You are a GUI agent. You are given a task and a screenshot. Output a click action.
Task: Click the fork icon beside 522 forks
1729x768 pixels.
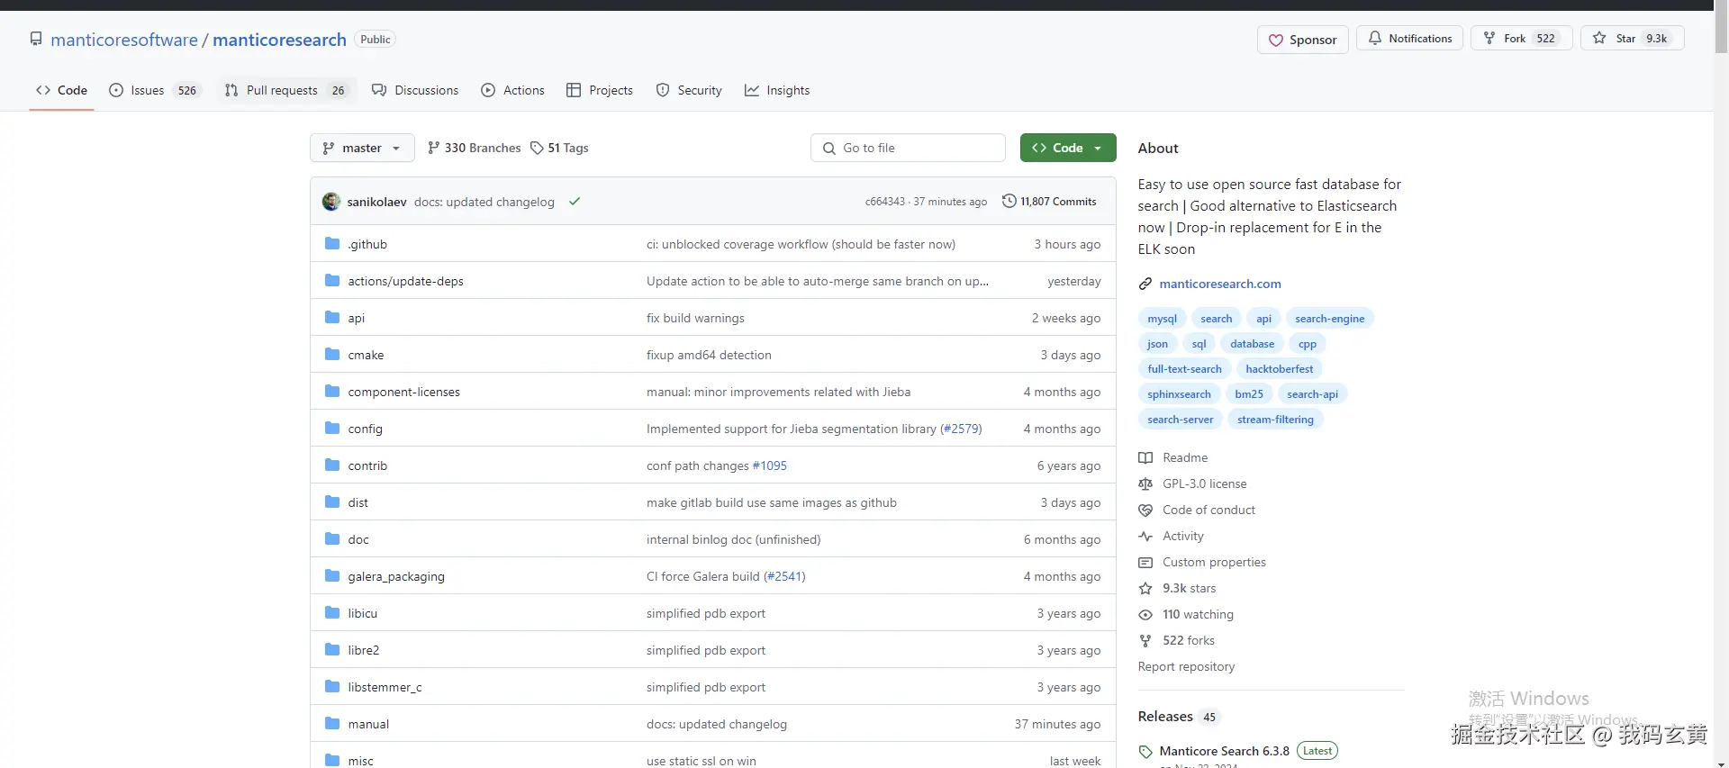[1145, 640]
